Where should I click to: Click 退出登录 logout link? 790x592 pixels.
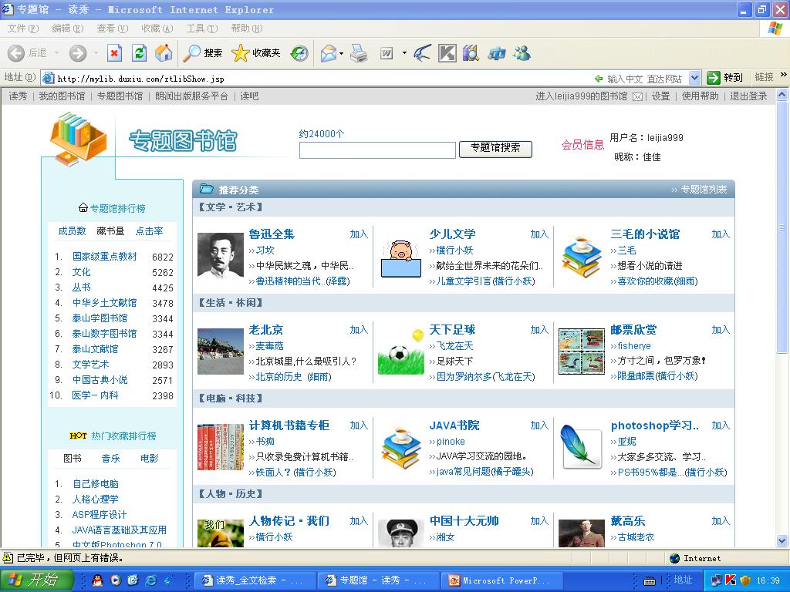coord(748,96)
